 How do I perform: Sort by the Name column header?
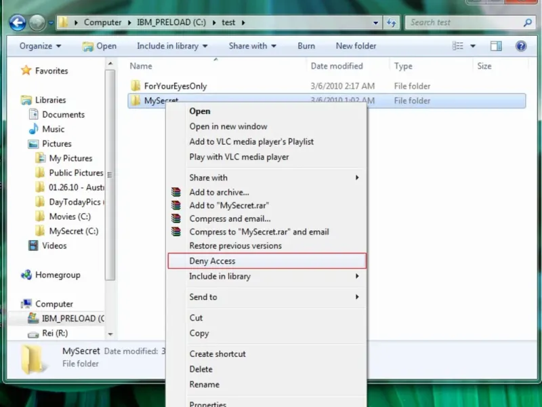141,66
